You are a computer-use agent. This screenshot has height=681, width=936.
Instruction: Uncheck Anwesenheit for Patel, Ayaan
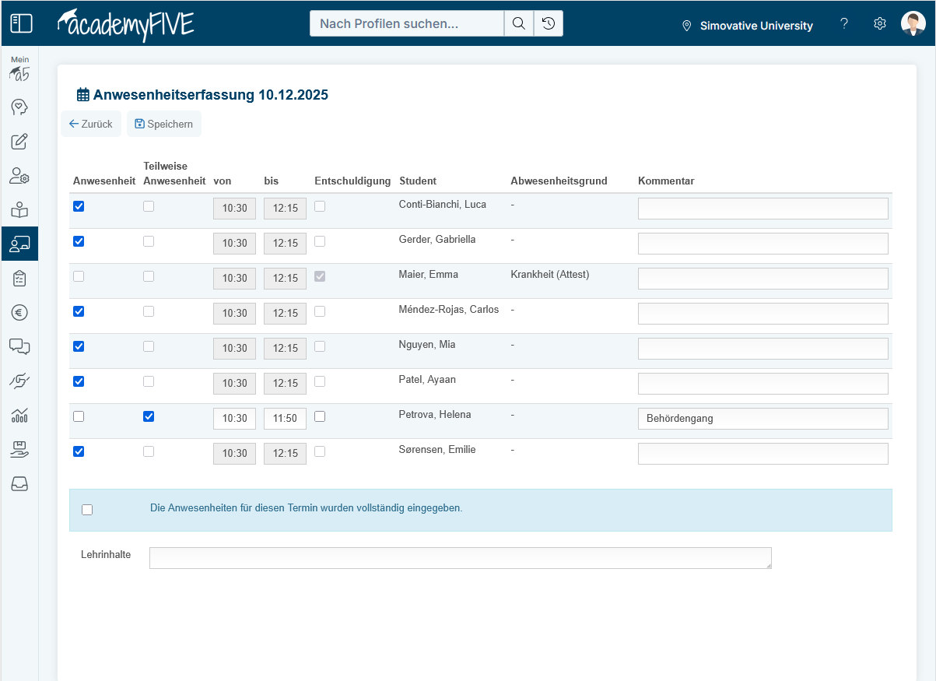click(x=79, y=381)
